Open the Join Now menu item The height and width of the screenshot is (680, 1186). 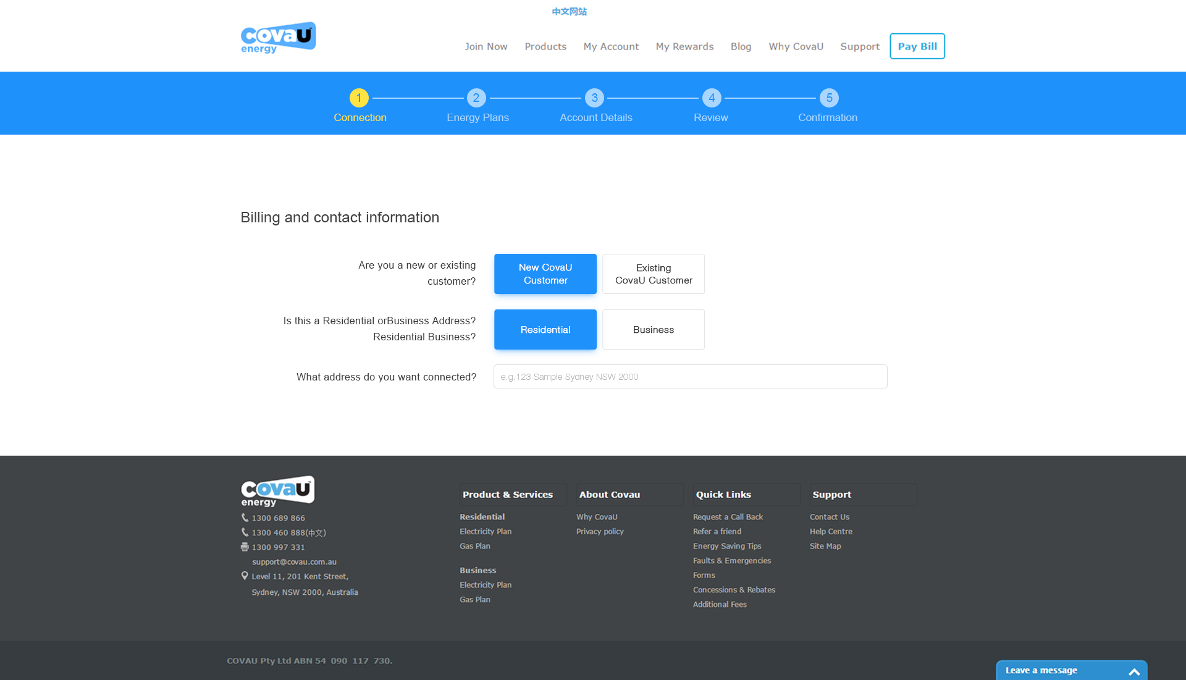coord(486,46)
